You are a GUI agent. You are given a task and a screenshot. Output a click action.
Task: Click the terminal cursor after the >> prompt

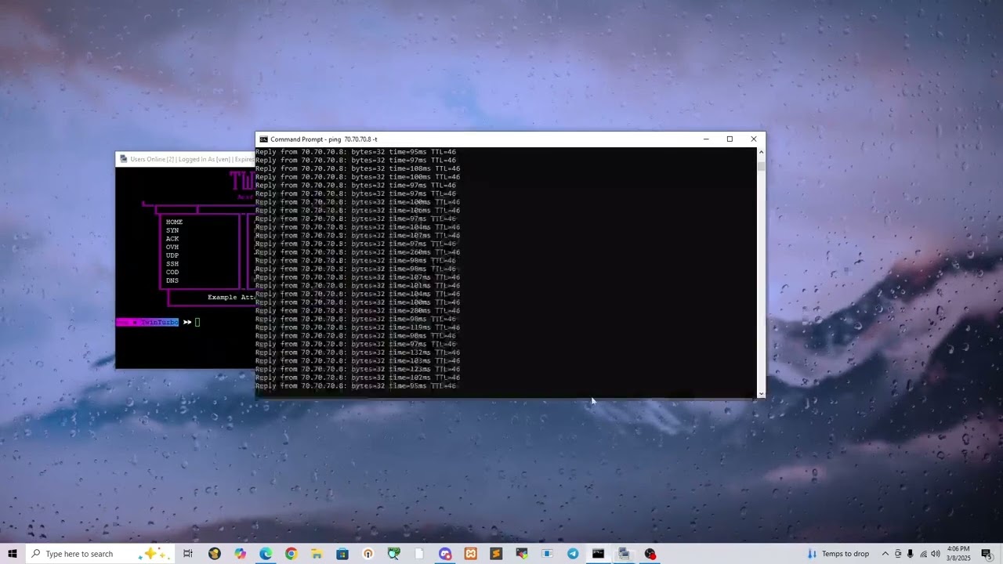tap(197, 322)
